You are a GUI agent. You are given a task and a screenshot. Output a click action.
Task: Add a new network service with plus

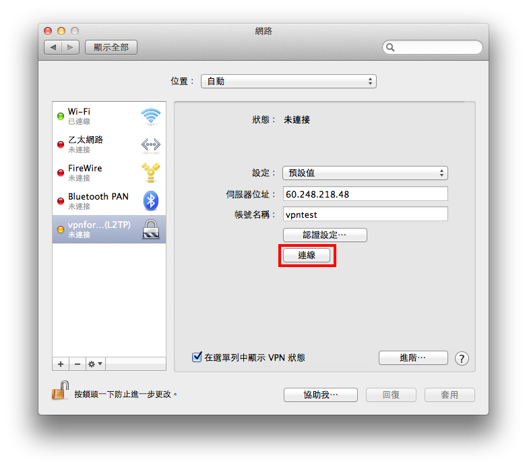[61, 364]
